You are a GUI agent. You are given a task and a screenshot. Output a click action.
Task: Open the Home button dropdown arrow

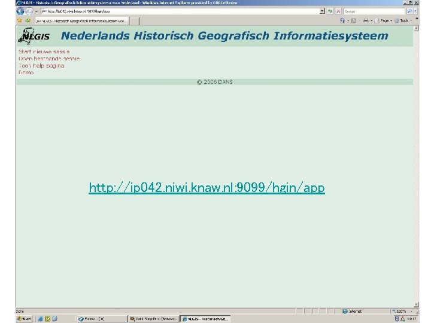point(348,20)
